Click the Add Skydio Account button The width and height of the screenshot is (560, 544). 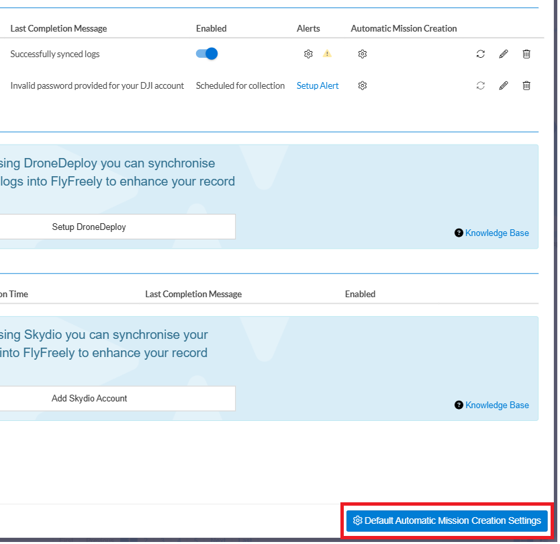[89, 398]
